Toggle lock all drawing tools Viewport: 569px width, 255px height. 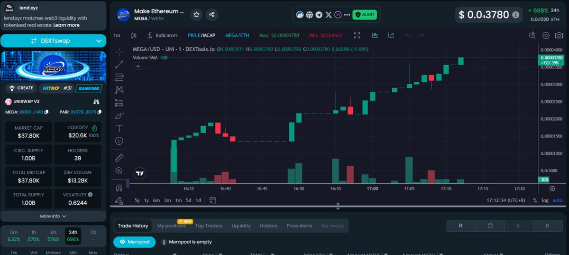click(x=119, y=200)
